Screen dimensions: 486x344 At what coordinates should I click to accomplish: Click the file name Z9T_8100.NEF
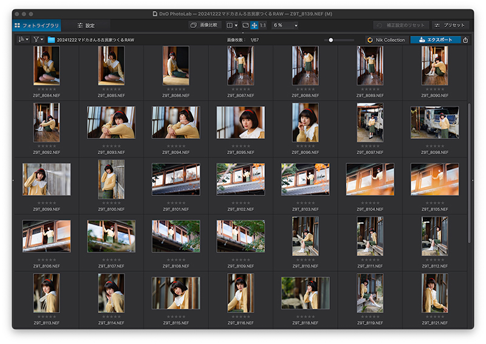[x=111, y=209]
